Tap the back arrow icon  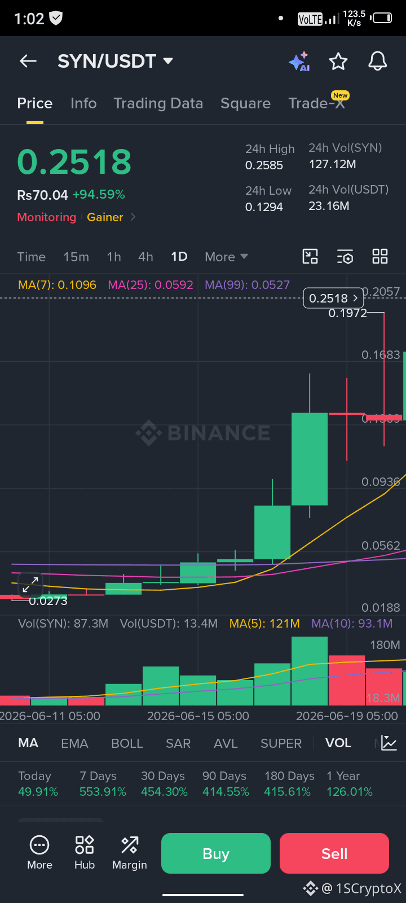28,61
